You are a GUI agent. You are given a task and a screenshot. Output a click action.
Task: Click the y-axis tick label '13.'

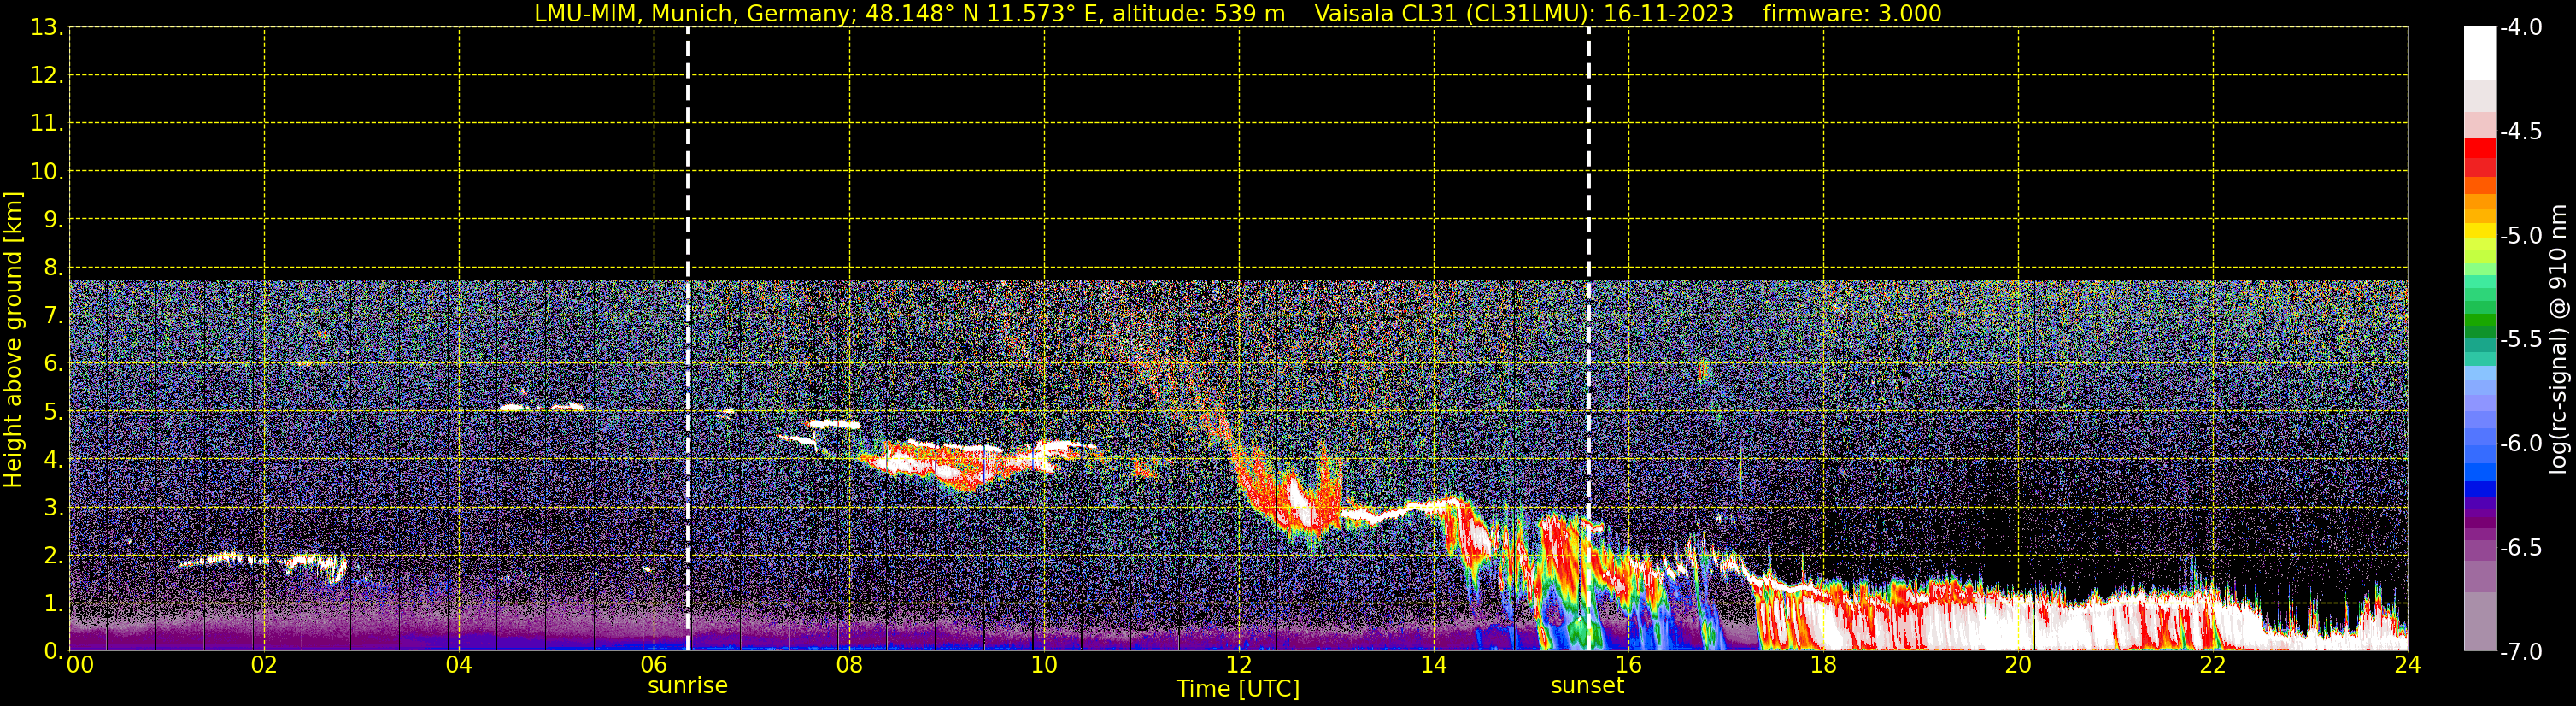pyautogui.click(x=47, y=27)
